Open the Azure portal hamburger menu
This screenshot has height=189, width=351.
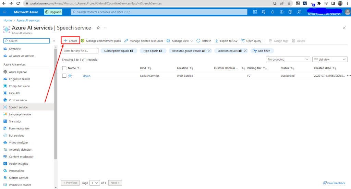coord(4,12)
